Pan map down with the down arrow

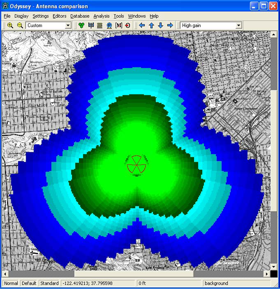[x=161, y=26]
